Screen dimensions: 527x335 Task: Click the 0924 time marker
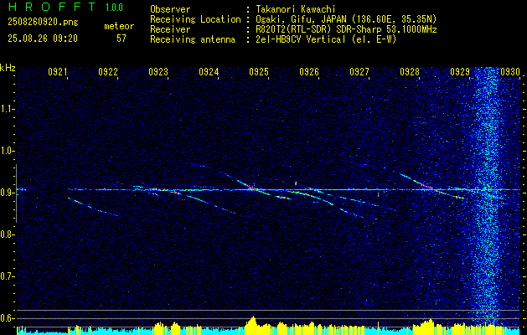point(209,71)
